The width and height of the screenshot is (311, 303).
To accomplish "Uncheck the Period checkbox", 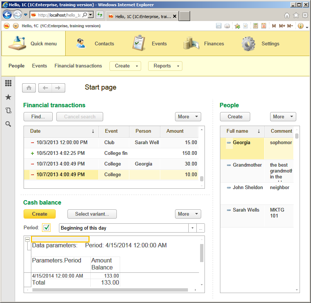I will [x=46, y=228].
